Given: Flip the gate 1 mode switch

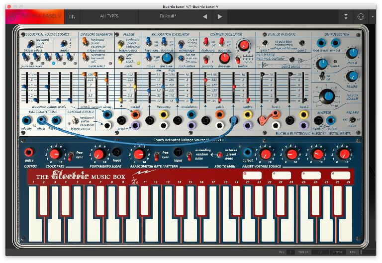Looking at the screenshot, I should tap(264, 43).
